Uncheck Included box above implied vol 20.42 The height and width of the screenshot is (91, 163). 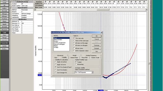(45, 2)
